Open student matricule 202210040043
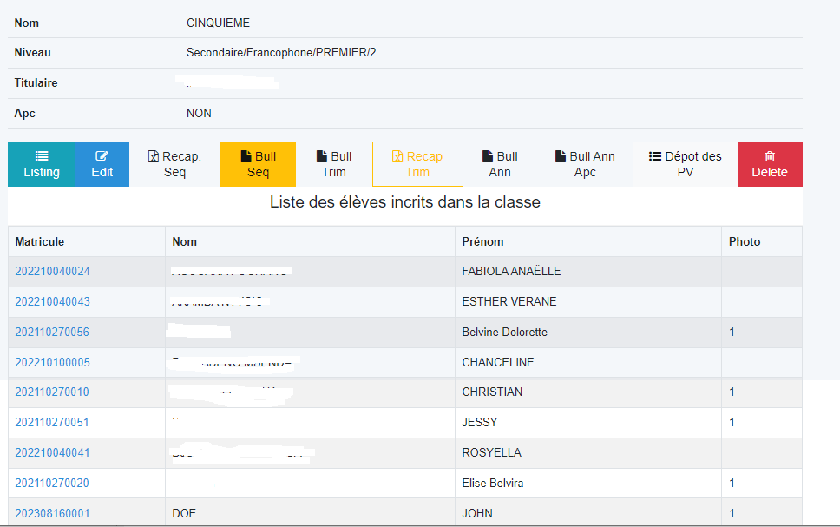Image resolution: width=840 pixels, height=527 pixels. click(52, 301)
